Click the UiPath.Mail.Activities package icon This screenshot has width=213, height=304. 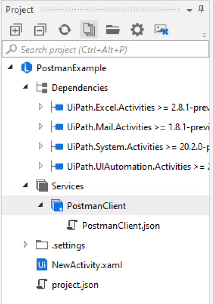[57, 127]
